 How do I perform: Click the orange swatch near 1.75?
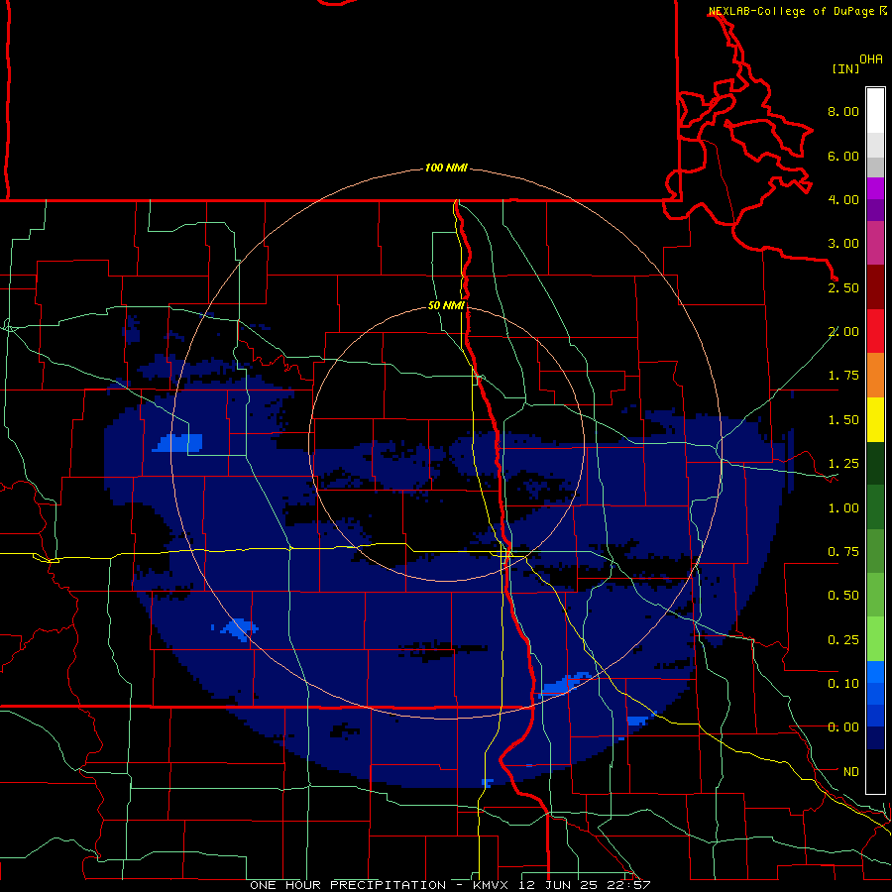[875, 376]
